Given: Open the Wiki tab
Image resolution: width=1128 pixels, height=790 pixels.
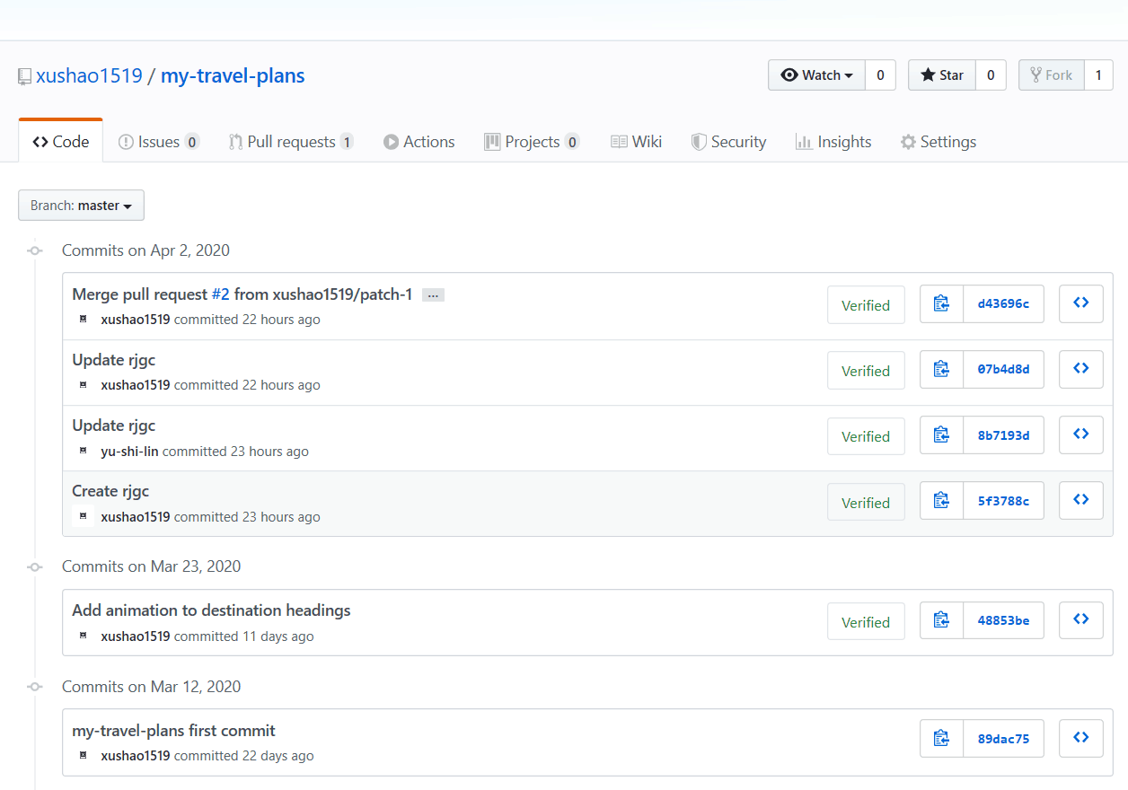Looking at the screenshot, I should click(636, 142).
